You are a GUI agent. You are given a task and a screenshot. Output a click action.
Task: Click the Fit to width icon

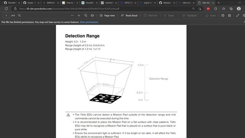(x=92, y=15)
